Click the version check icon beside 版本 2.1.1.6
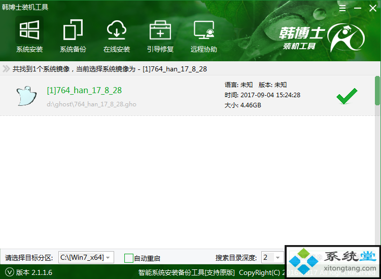381x279 pixels. click(10, 272)
